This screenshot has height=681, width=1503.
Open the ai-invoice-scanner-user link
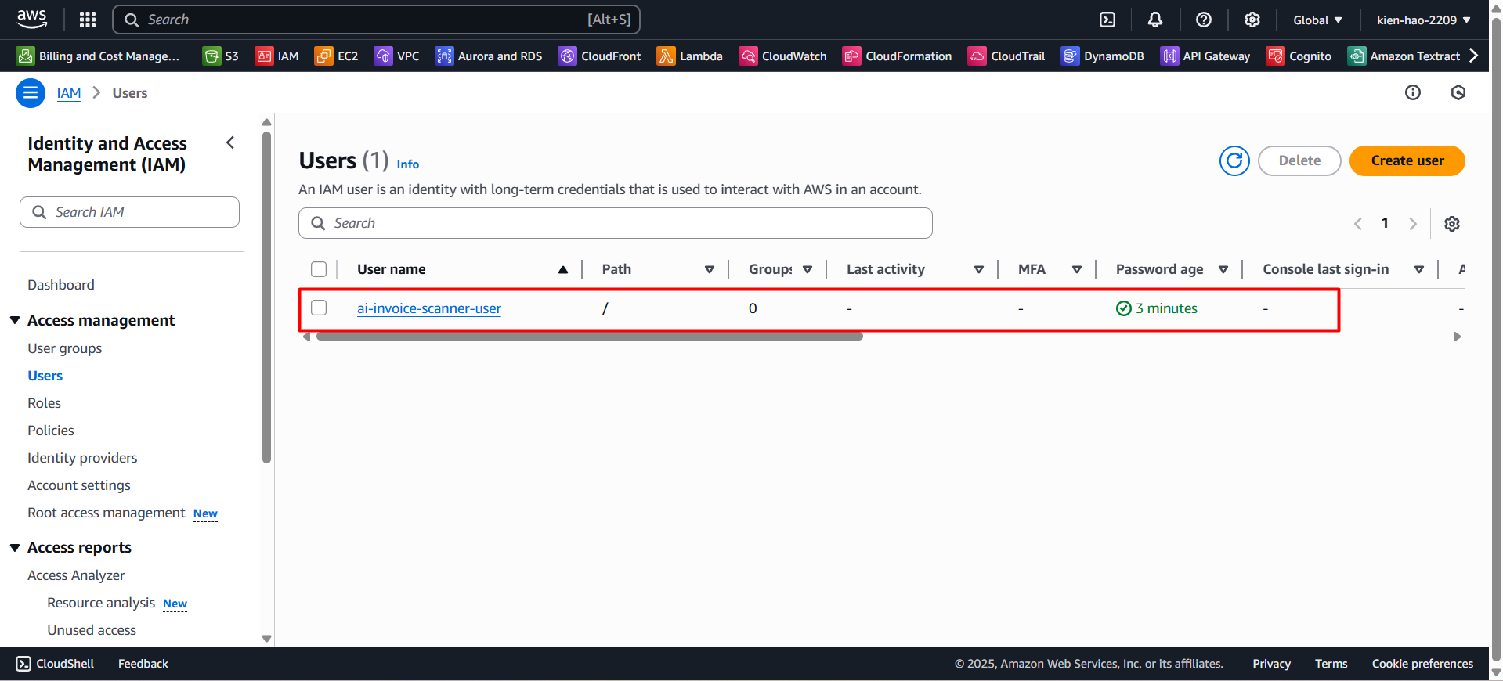click(x=428, y=308)
